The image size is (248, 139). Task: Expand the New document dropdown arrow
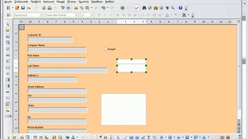coord(13,8)
